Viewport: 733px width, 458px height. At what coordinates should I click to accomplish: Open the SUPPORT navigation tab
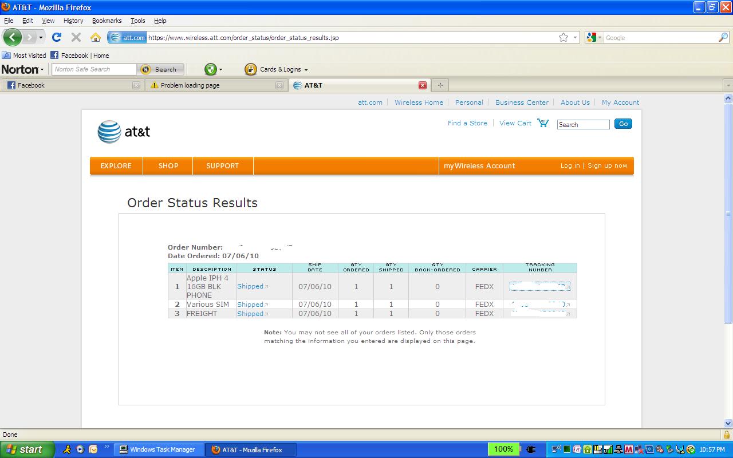pyautogui.click(x=223, y=165)
